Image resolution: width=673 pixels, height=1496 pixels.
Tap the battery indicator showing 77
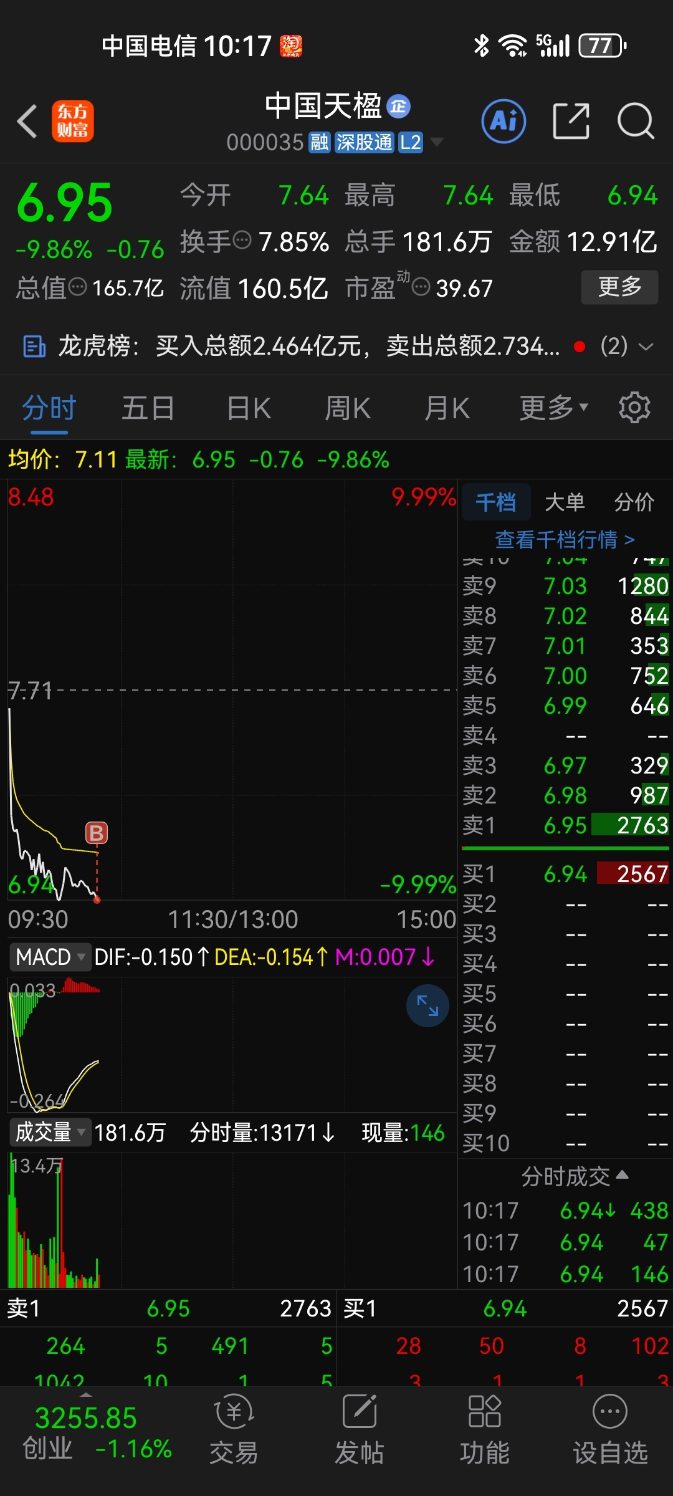point(602,46)
